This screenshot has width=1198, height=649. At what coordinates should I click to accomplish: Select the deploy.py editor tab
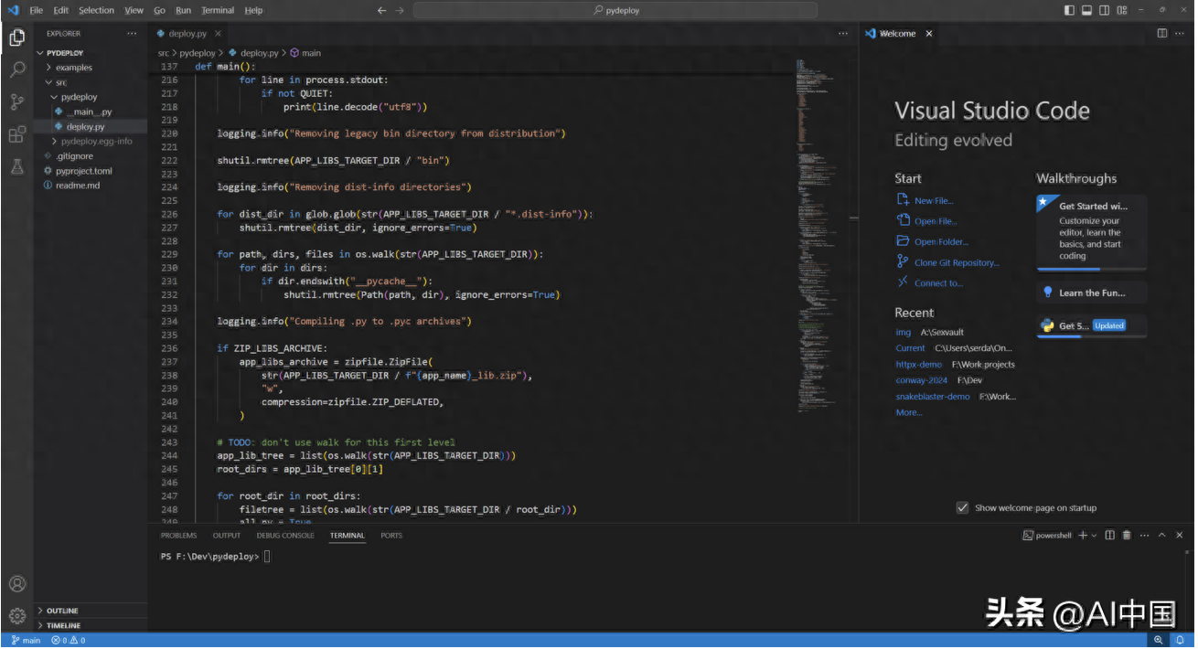click(x=189, y=34)
